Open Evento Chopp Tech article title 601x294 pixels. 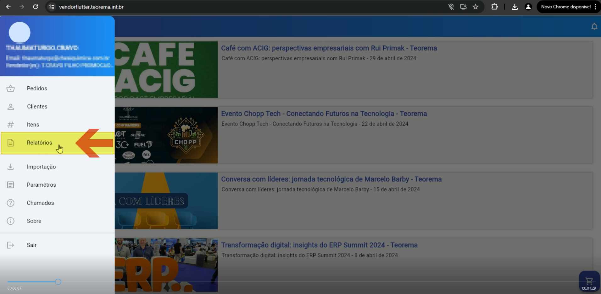(324, 114)
